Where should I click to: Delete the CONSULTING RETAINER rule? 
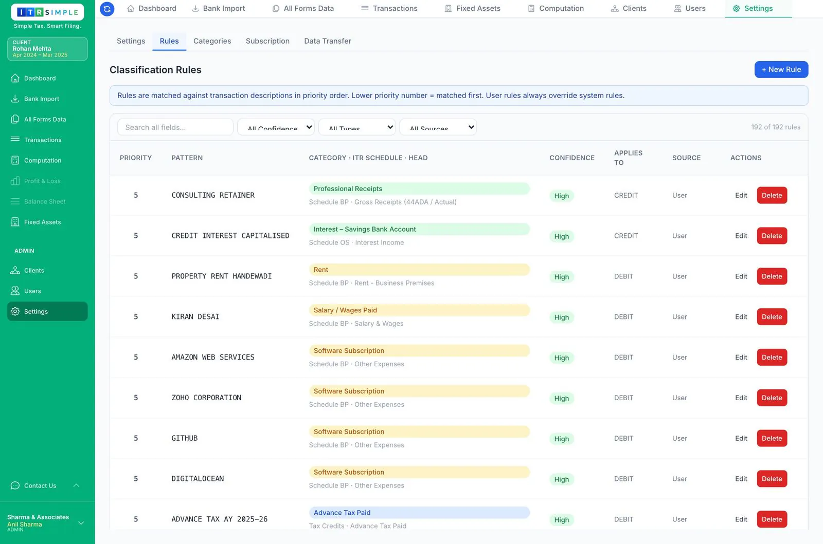pyautogui.click(x=772, y=195)
